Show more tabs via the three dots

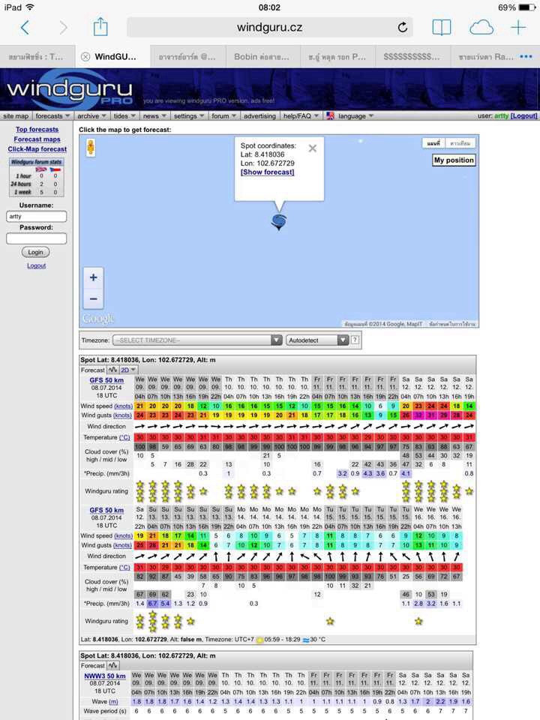[526, 56]
